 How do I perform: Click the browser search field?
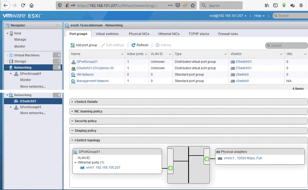tap(222, 5)
